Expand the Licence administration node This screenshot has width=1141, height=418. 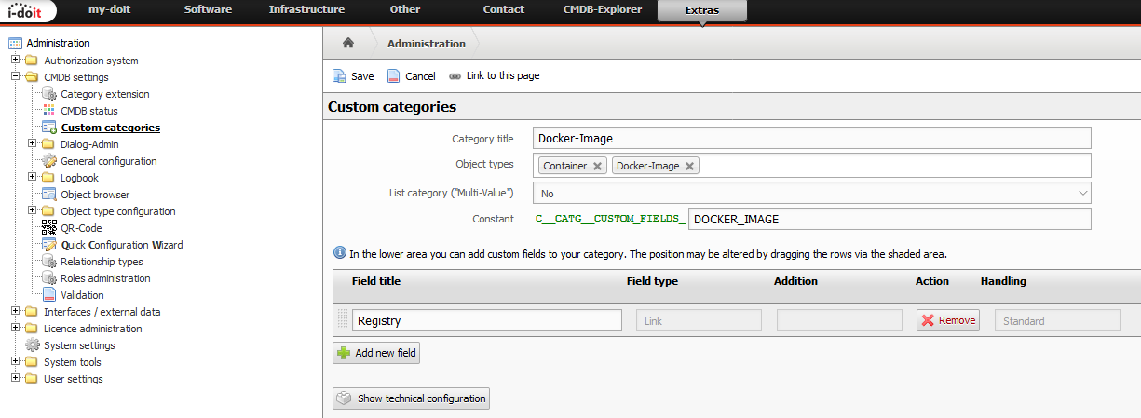tap(15, 328)
